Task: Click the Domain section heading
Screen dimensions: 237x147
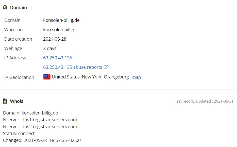Action: pyautogui.click(x=19, y=7)
